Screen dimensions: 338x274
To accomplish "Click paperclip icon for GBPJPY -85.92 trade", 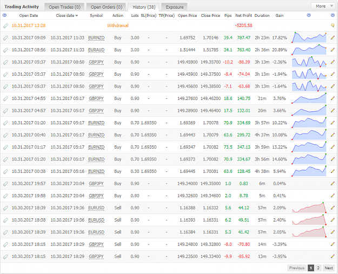I will tap(5, 257).
